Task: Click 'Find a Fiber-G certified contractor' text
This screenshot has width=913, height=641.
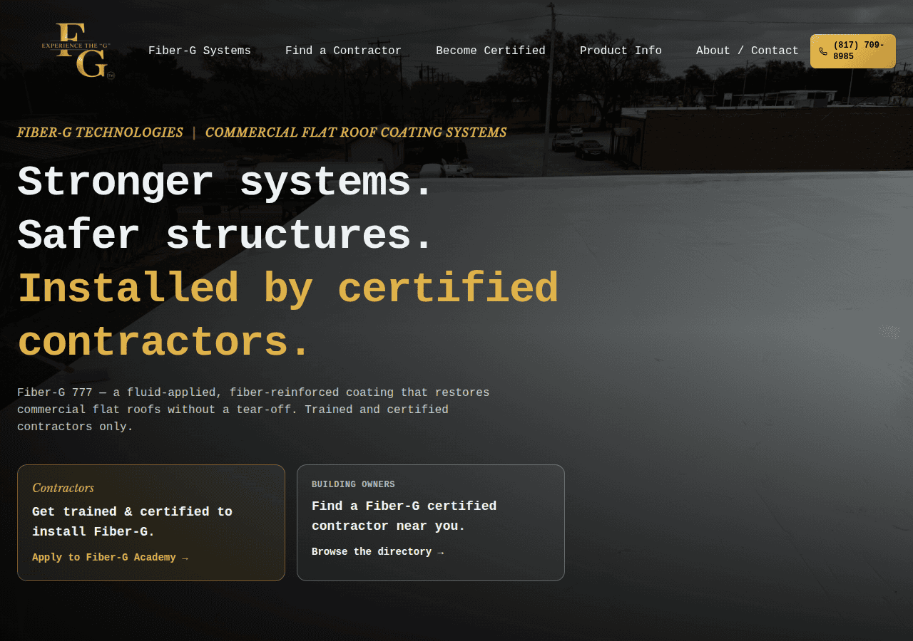Action: point(404,516)
